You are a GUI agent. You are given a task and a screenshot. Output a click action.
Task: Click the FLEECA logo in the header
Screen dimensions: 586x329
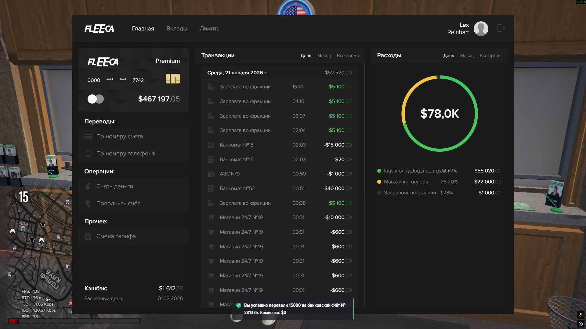tap(99, 29)
